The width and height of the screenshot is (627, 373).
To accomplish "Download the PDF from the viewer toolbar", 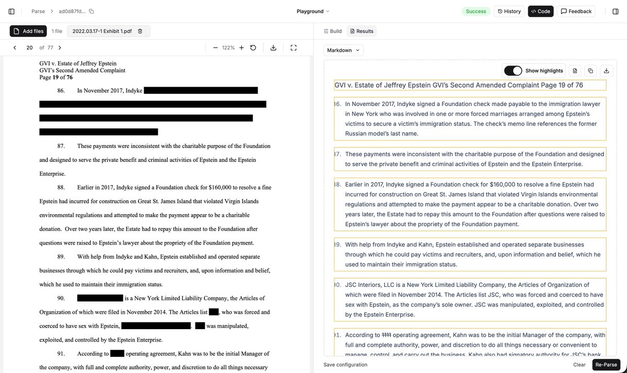I will (x=273, y=48).
